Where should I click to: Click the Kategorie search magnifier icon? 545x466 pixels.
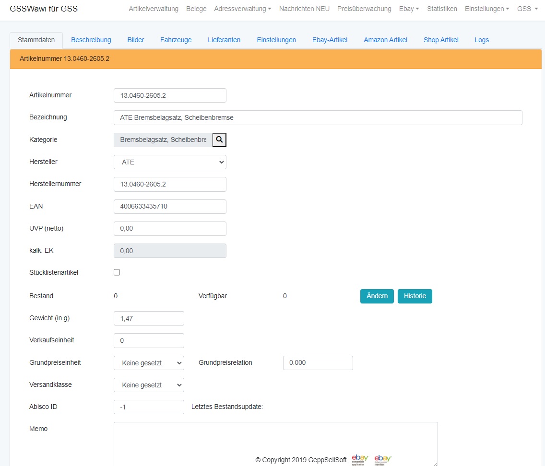219,140
